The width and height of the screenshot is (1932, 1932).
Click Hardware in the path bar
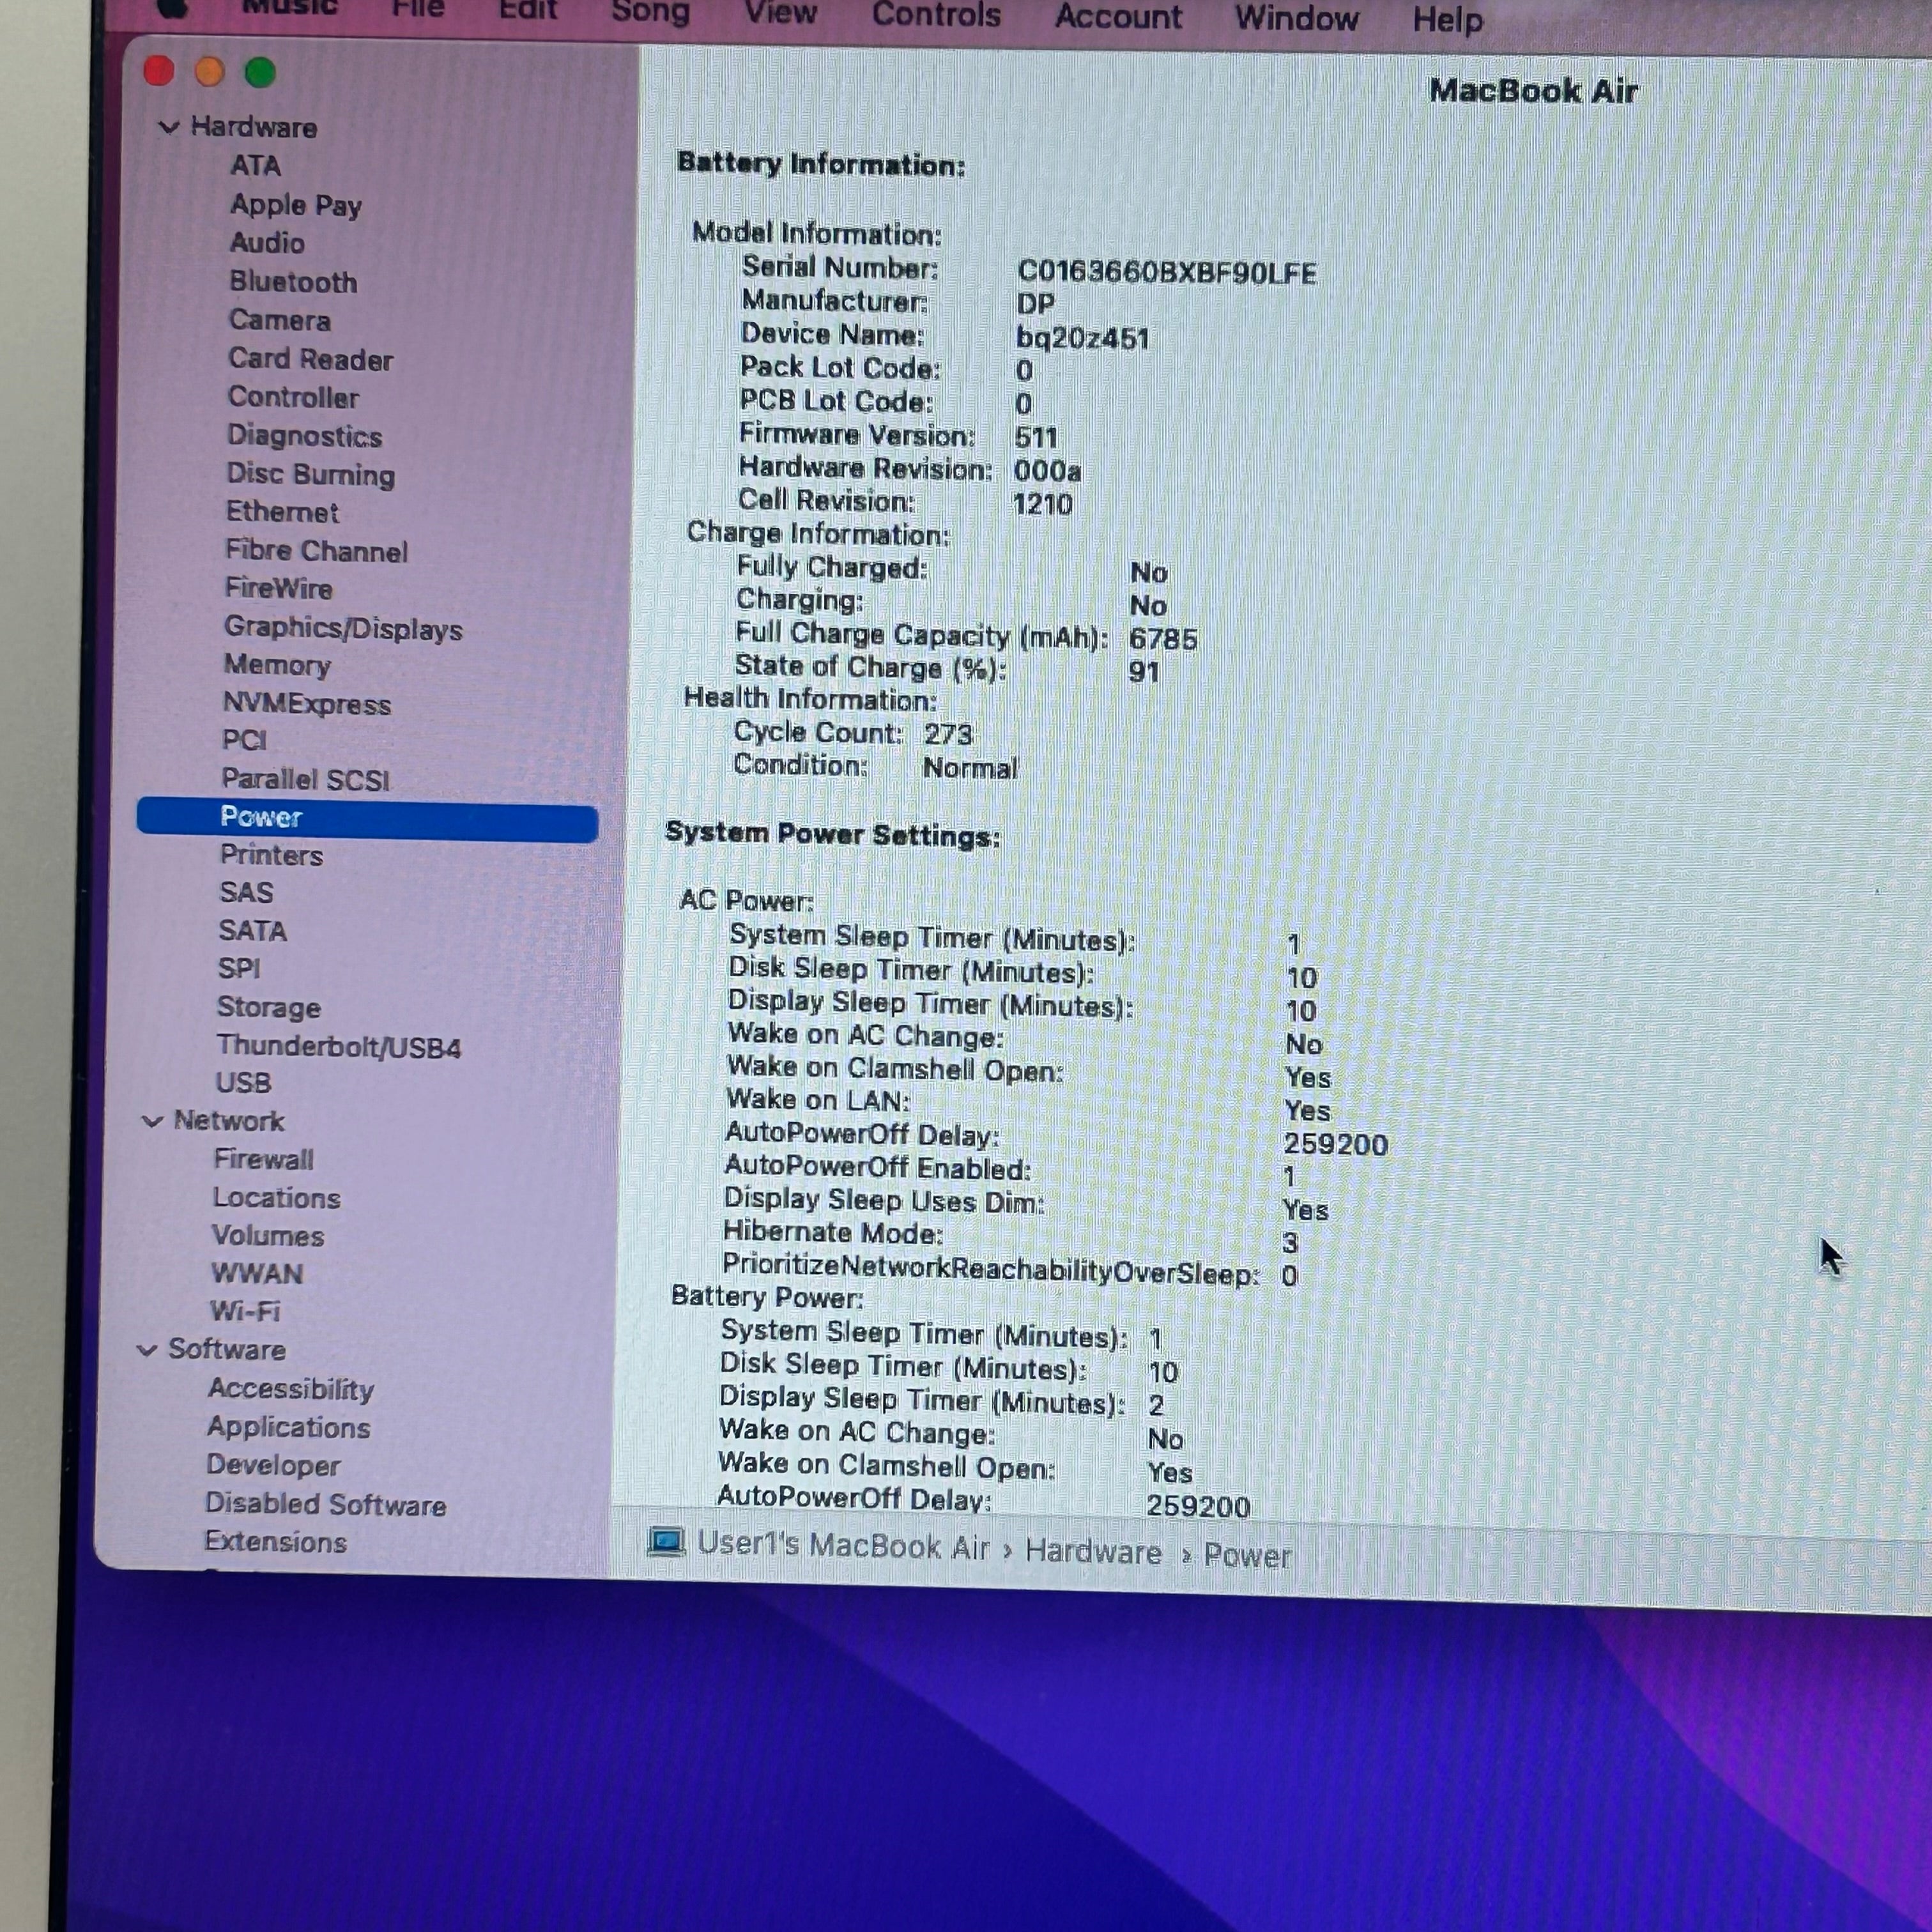[1093, 1552]
